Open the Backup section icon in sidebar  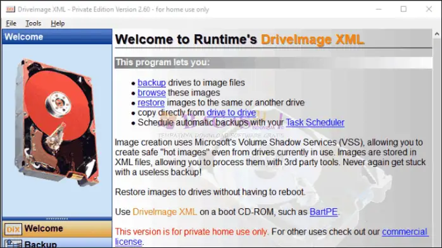coord(13,244)
